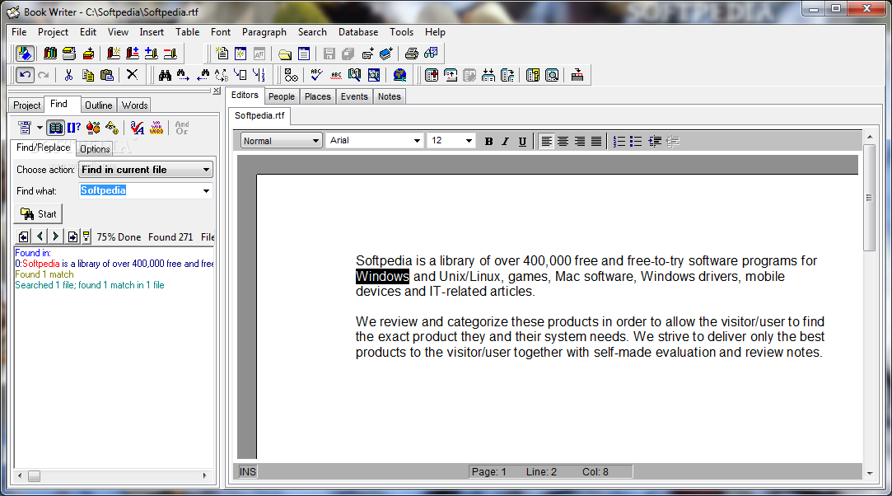Screen dimensions: 892x496
Task: Toggle Underline formatting
Action: (x=522, y=141)
